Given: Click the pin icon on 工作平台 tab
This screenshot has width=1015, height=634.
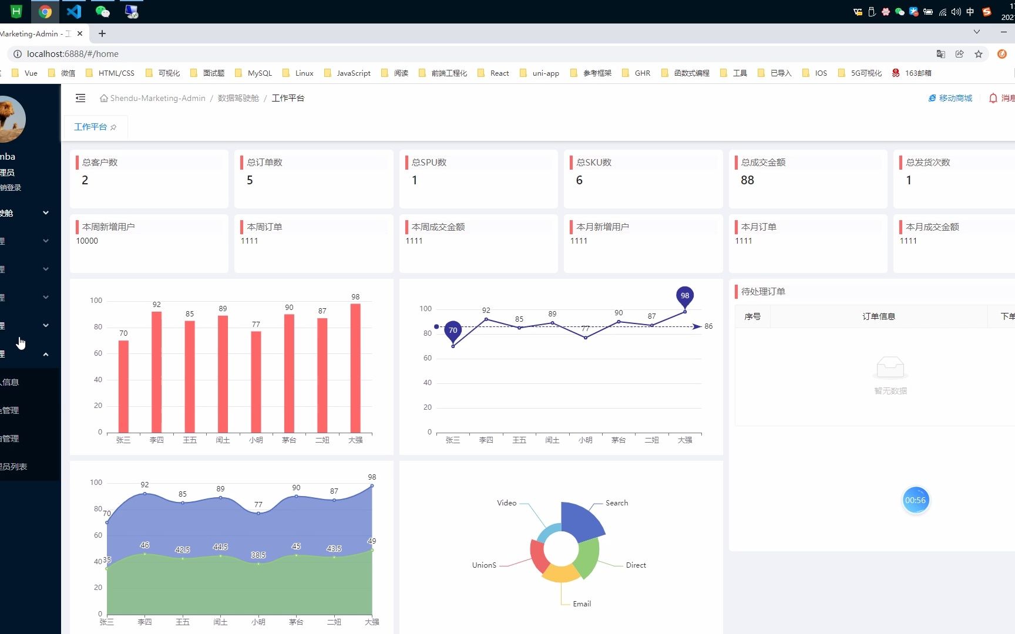Looking at the screenshot, I should 113,127.
